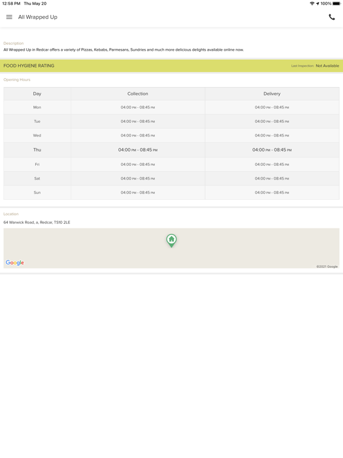Tap the phone call icon
This screenshot has width=343, height=458.
coord(332,17)
